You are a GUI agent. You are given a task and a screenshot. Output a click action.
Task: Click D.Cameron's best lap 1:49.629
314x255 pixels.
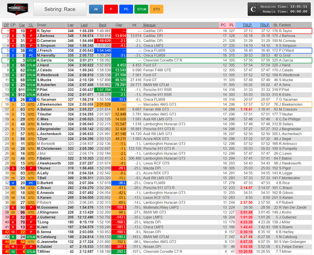click(x=104, y=41)
